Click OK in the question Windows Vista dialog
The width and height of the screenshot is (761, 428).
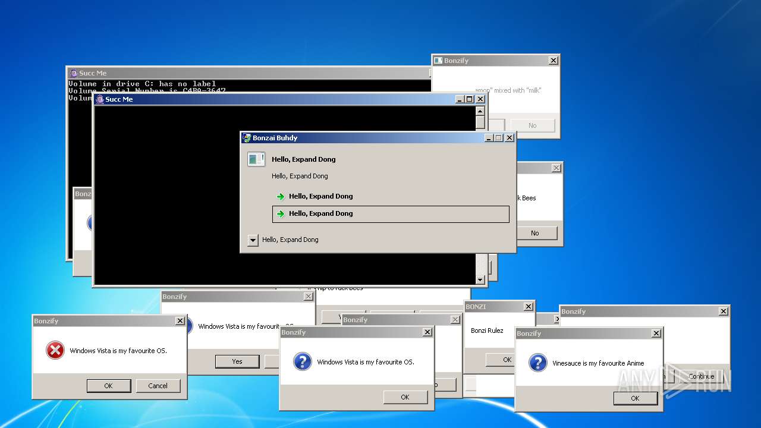tap(405, 397)
